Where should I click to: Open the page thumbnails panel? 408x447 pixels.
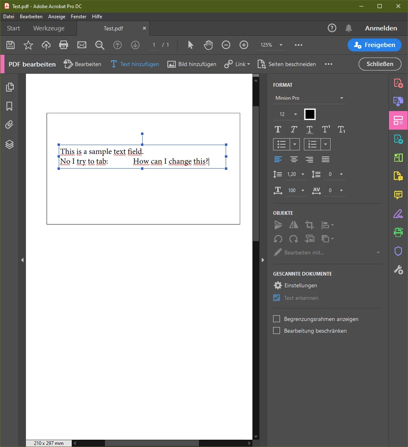click(10, 87)
